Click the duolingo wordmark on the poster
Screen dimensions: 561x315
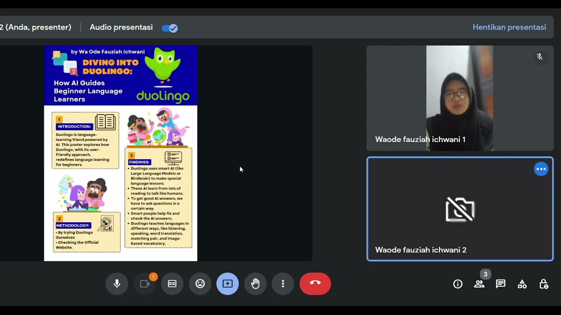click(163, 96)
